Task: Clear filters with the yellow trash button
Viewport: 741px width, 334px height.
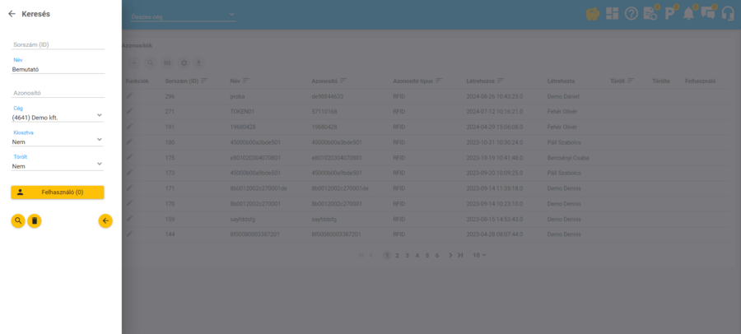Action: (35, 220)
